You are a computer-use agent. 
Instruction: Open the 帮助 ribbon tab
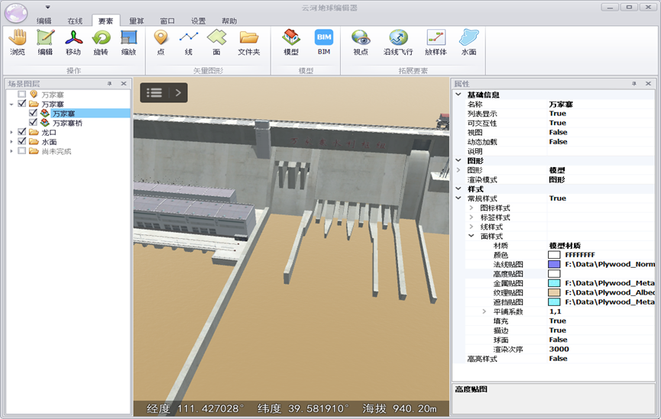(x=229, y=21)
